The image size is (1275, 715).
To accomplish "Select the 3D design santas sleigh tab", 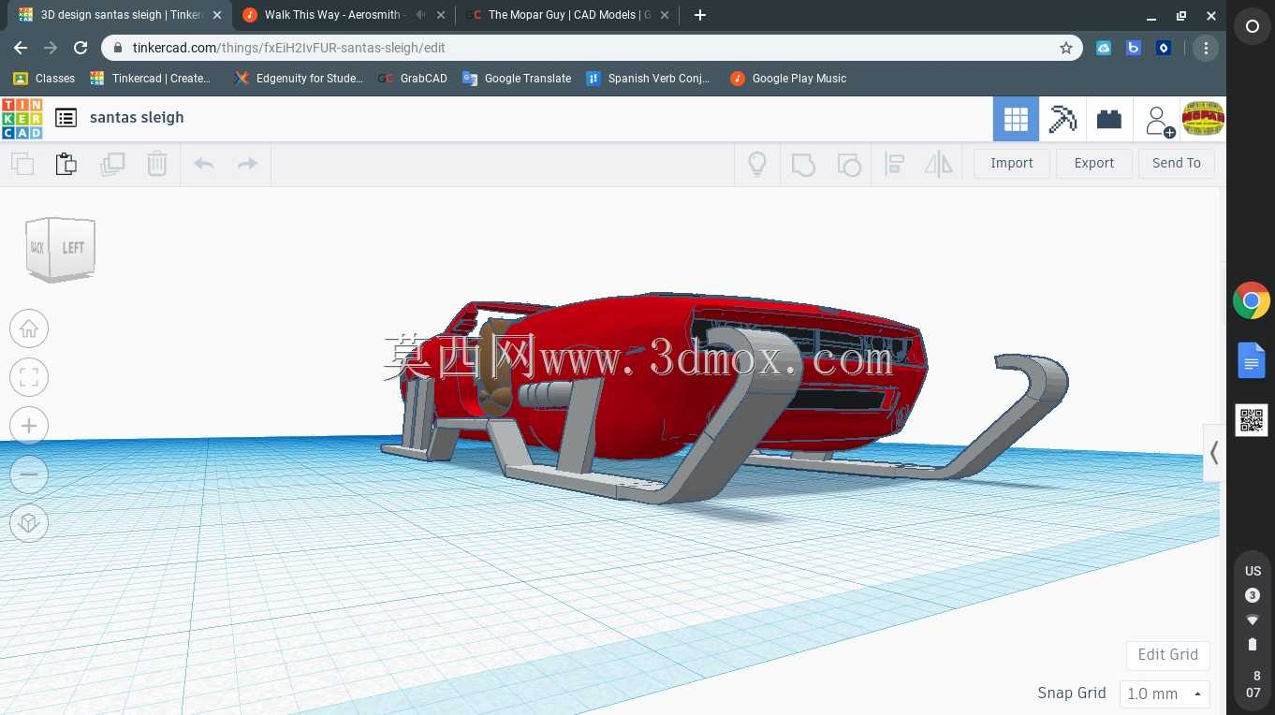I will click(x=120, y=15).
